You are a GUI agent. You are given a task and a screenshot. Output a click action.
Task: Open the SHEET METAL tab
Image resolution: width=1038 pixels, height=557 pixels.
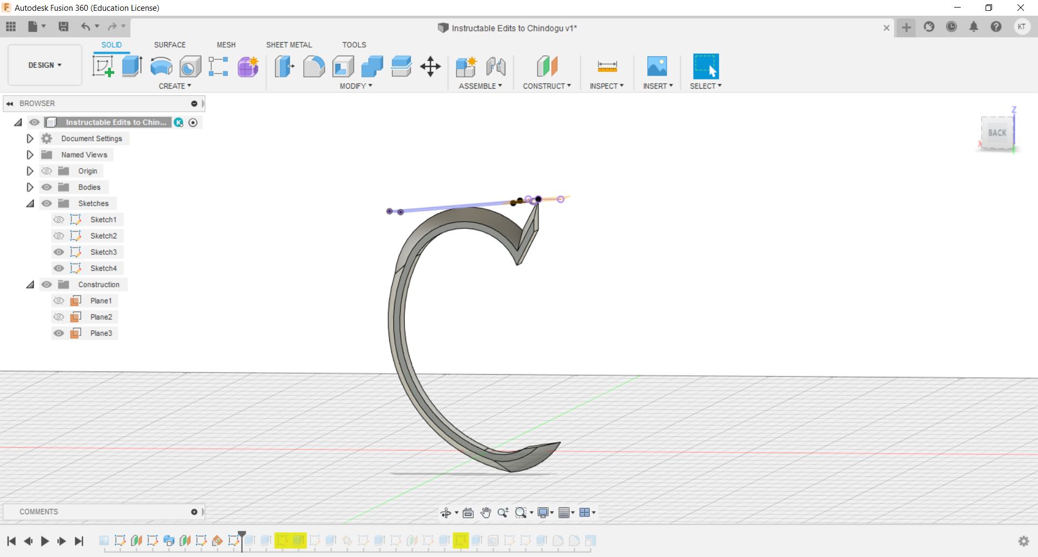(289, 45)
